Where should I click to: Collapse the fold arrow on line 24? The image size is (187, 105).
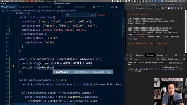[11, 93]
